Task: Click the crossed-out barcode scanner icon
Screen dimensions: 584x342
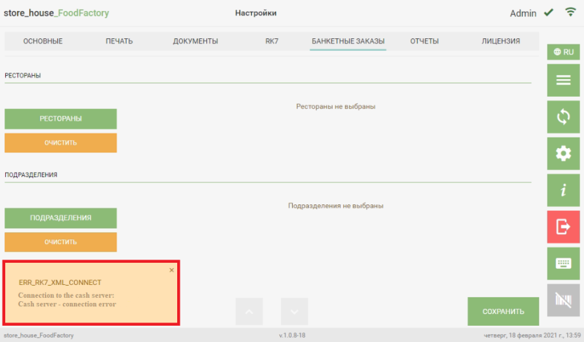Action: (x=563, y=299)
